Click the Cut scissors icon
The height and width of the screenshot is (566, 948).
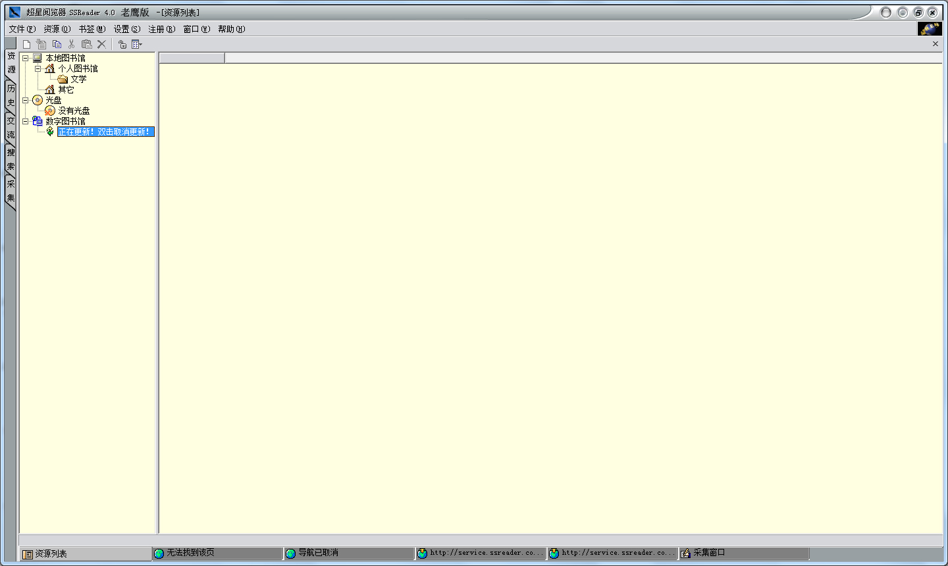point(71,43)
